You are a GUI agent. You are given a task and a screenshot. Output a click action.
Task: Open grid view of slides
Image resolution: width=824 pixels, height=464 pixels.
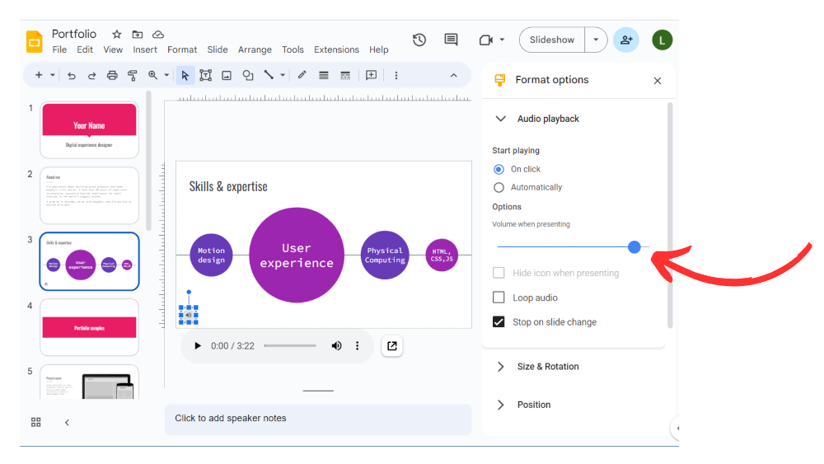point(35,423)
